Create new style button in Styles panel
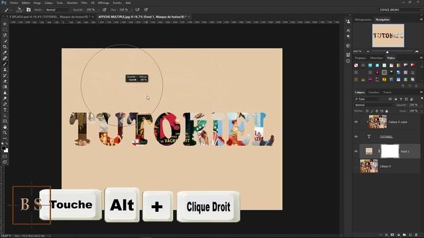424x238 pixels. (x=410, y=86)
